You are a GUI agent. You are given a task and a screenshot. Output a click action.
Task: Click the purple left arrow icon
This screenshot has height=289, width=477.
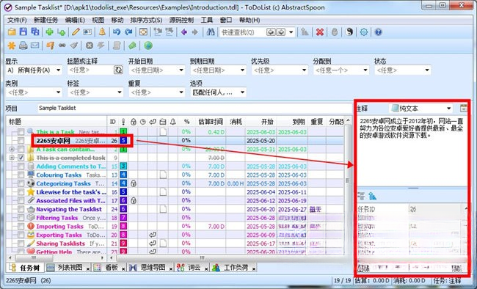[x=183, y=32]
